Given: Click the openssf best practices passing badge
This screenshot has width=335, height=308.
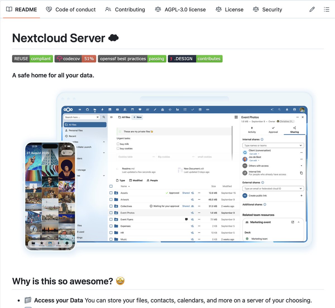Looking at the screenshot, I should [132, 59].
